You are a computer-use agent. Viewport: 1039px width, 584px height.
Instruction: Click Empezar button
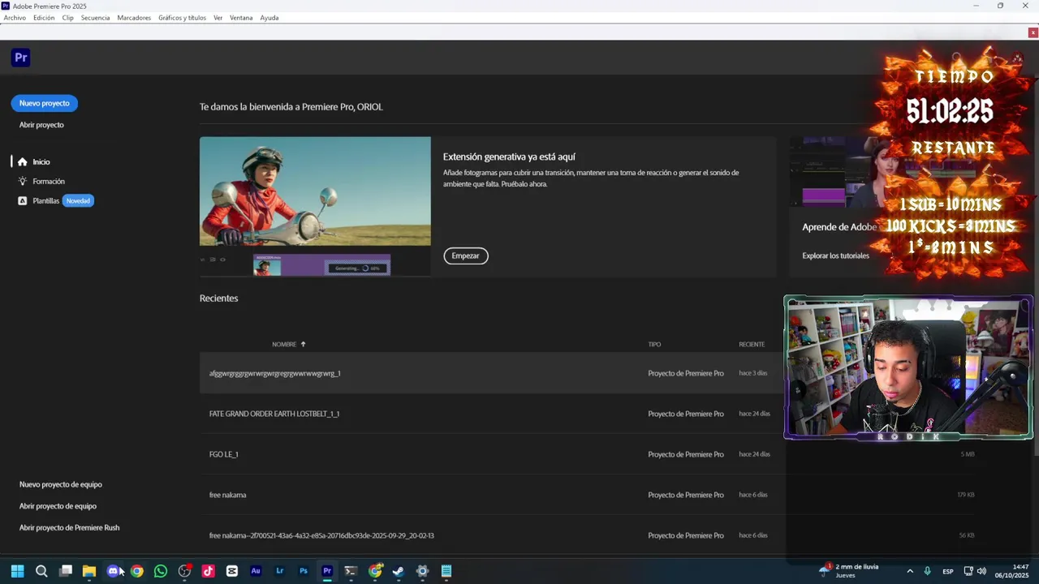tap(466, 255)
